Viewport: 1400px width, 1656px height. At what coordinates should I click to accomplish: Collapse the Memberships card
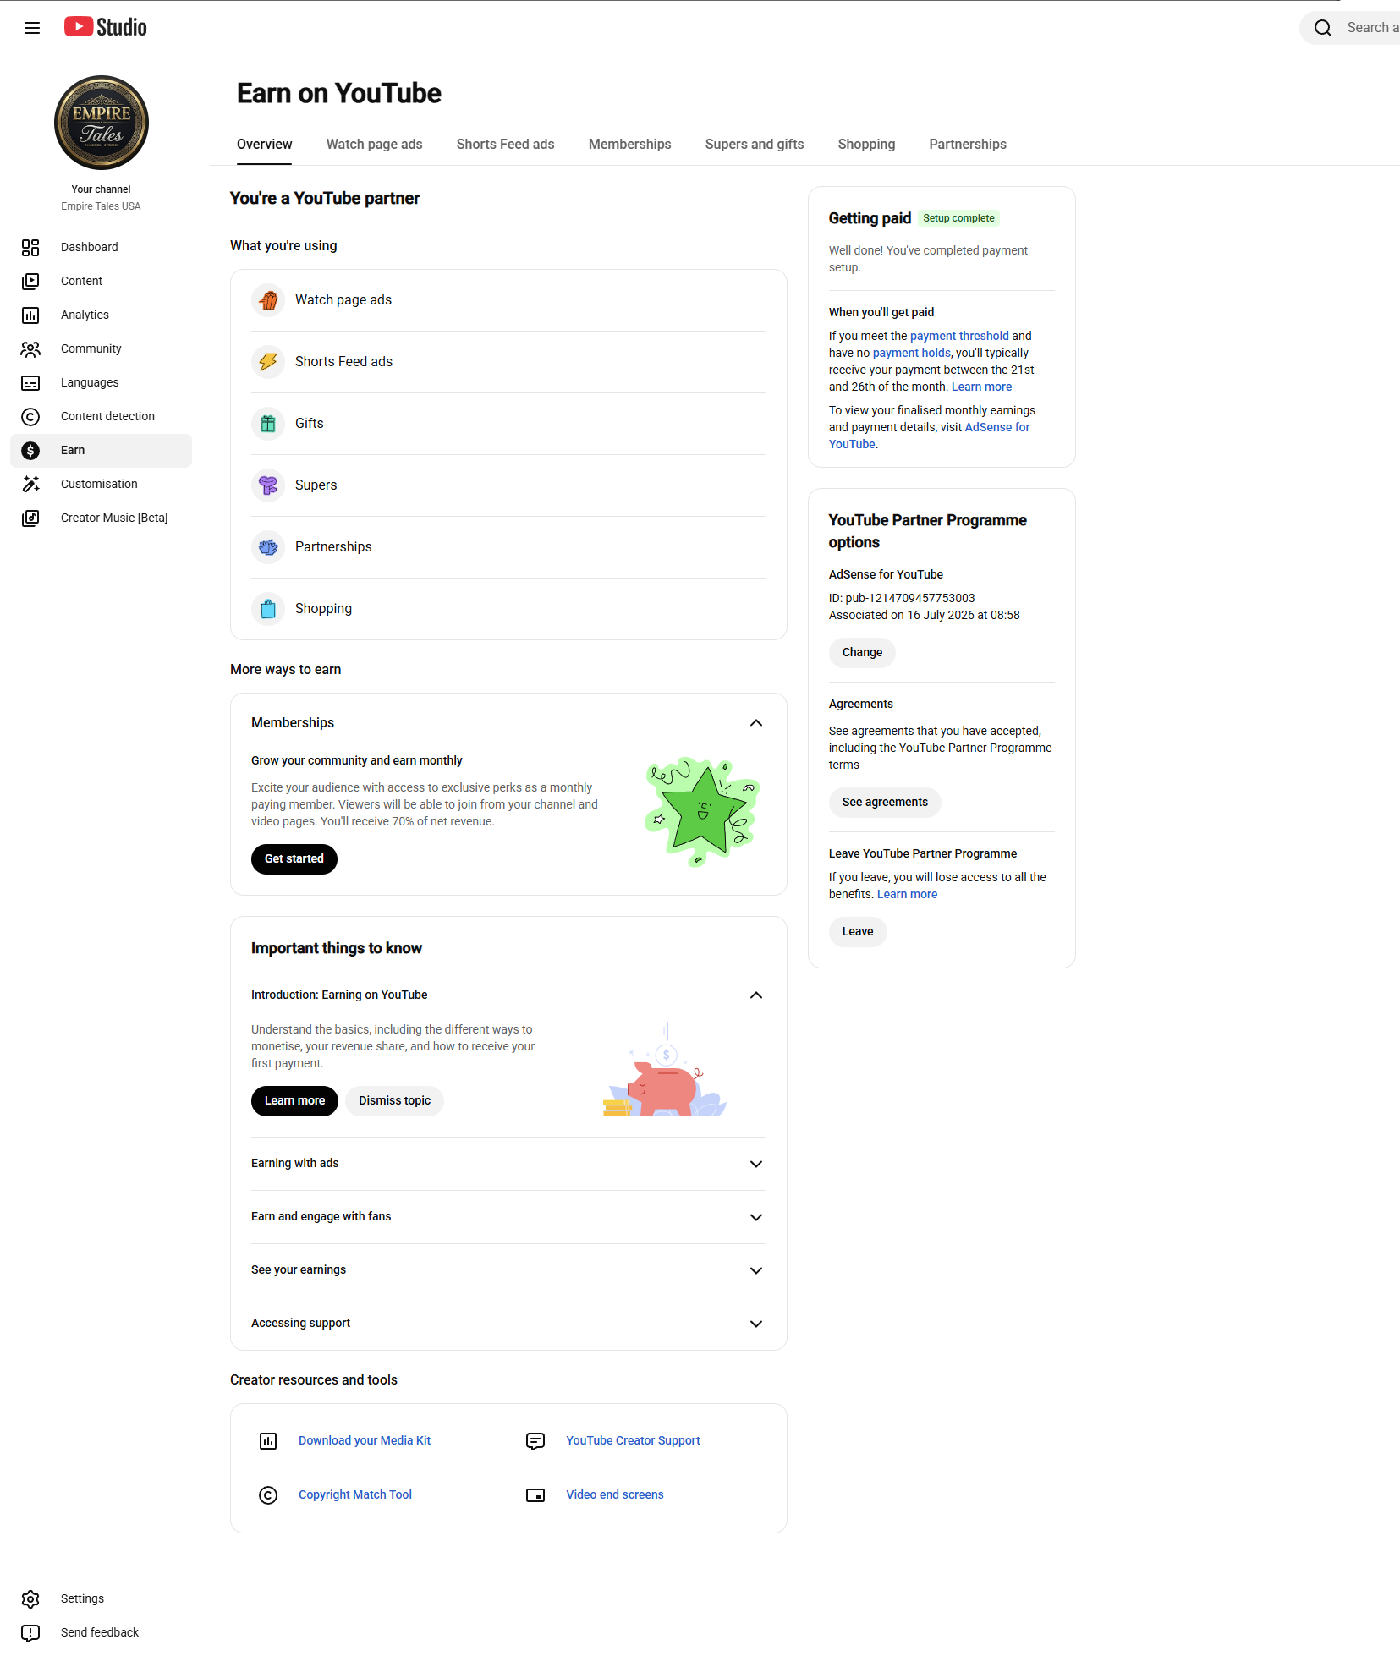pos(756,723)
